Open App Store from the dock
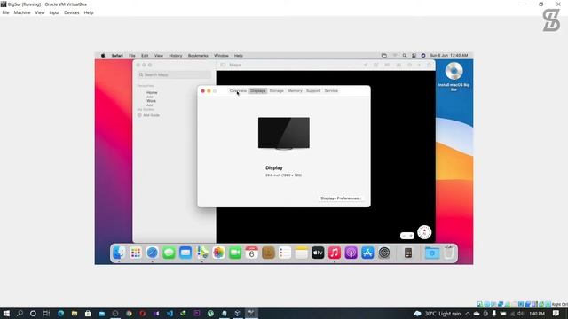 (367, 253)
